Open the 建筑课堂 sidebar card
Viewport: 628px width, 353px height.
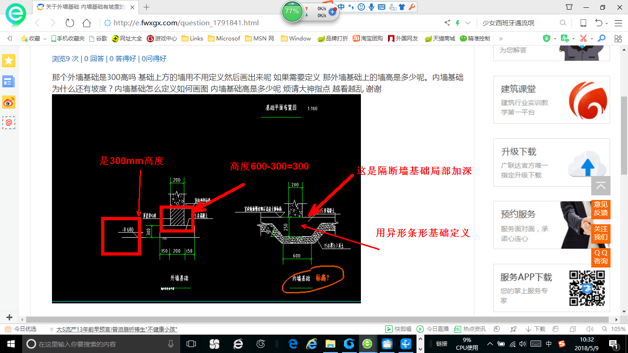coord(552,100)
